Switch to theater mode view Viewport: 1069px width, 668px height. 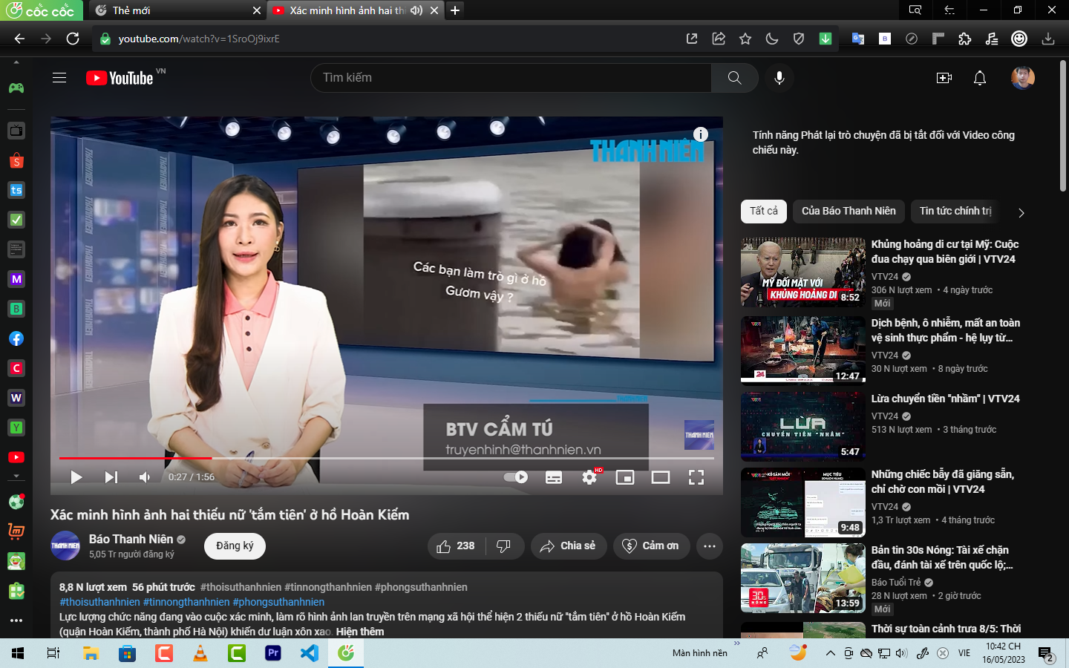coord(661,477)
